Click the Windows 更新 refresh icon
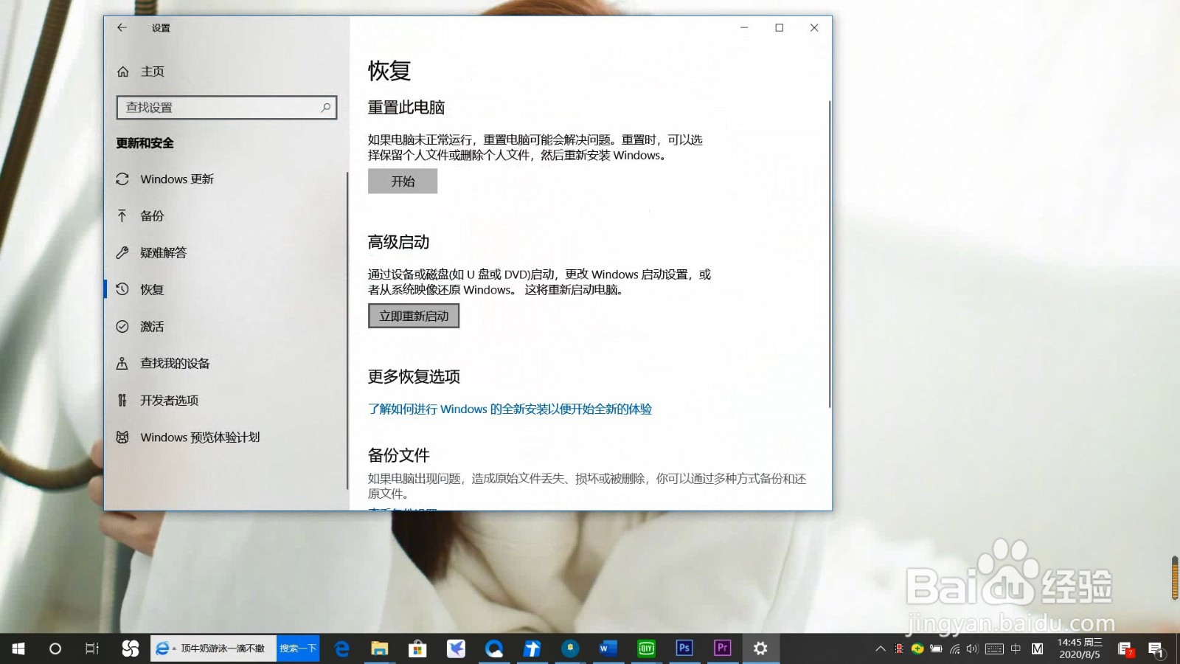The width and height of the screenshot is (1180, 664). point(122,179)
